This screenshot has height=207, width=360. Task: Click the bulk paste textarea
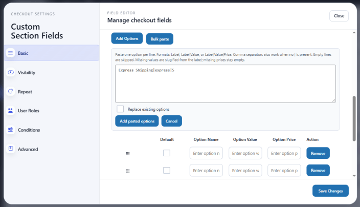click(x=226, y=84)
